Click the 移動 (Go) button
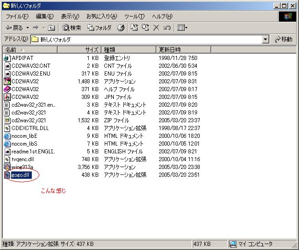This screenshot has height=250, width=299. click(x=283, y=40)
